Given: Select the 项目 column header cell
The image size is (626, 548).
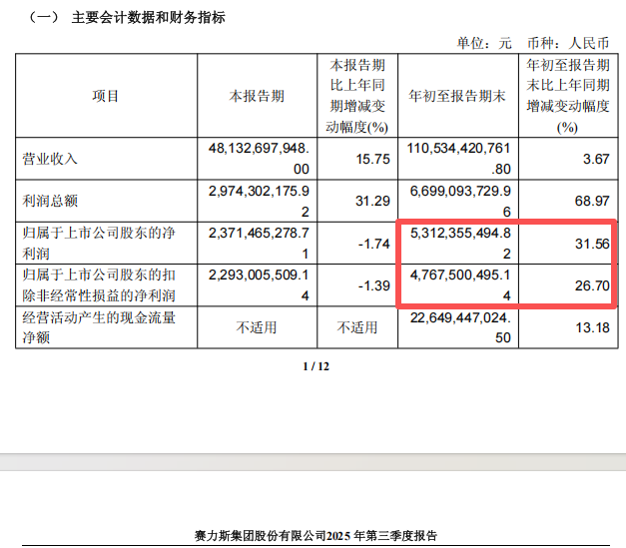Looking at the screenshot, I should [106, 97].
